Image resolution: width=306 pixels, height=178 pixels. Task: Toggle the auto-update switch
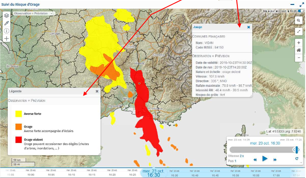point(300,11)
